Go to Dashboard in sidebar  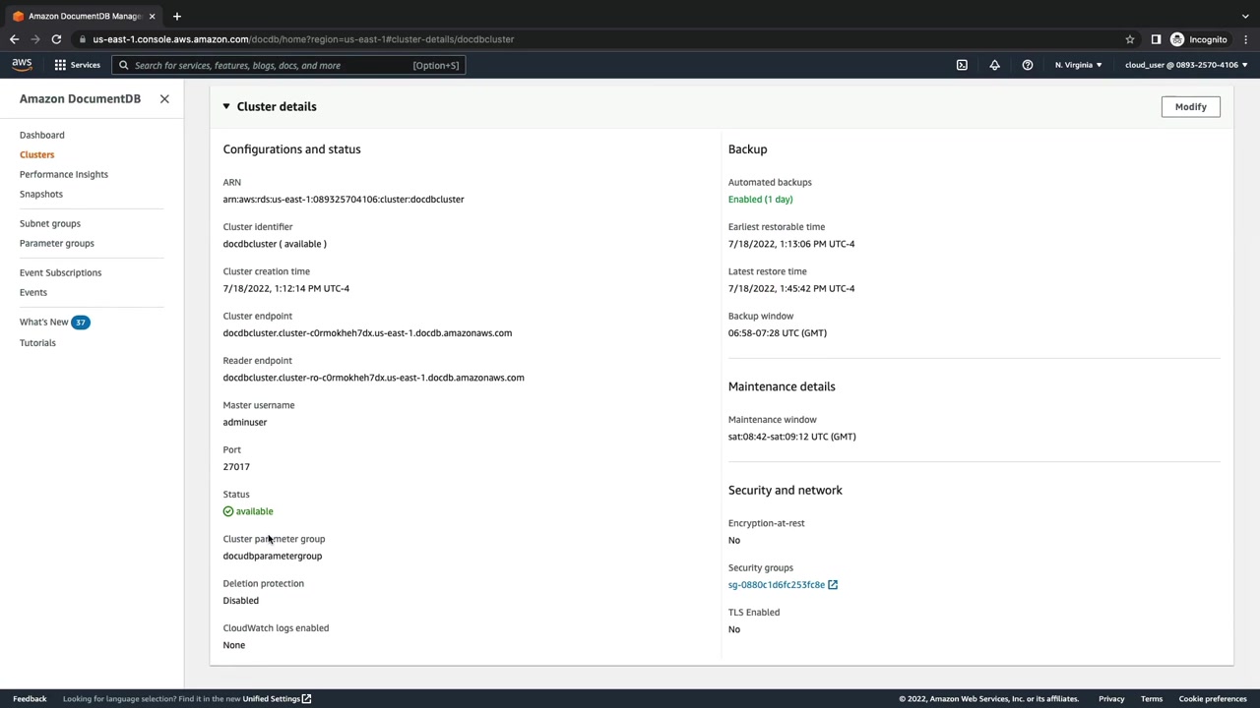41,135
